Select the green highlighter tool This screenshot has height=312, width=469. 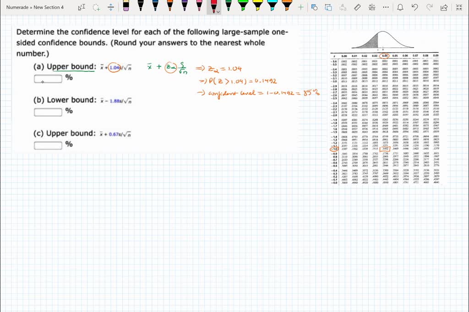coord(242,6)
